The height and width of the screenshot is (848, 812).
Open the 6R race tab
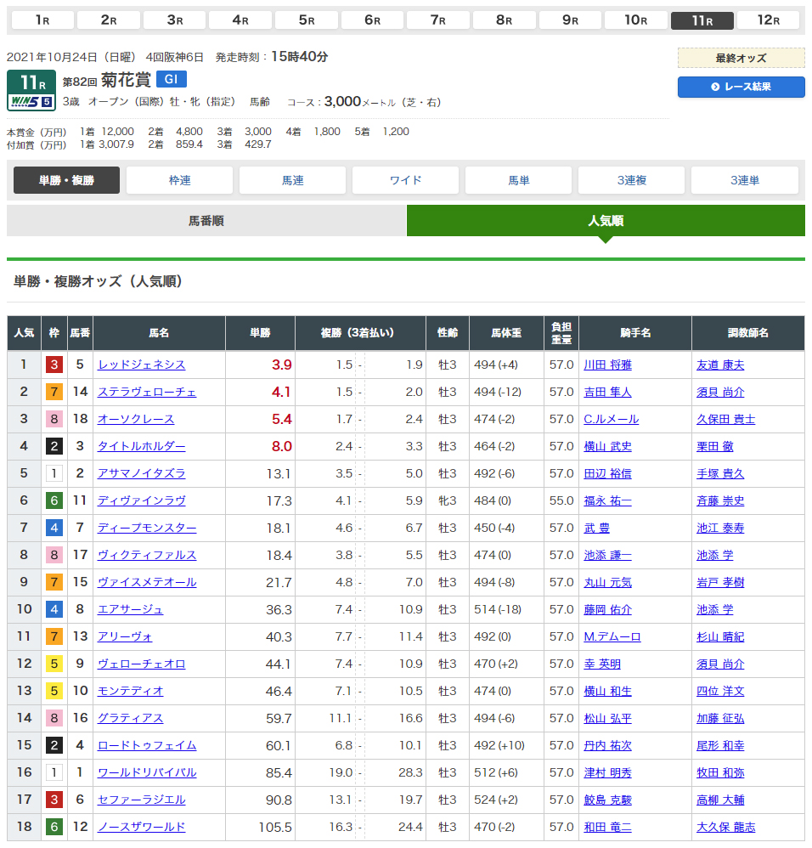pyautogui.click(x=372, y=20)
